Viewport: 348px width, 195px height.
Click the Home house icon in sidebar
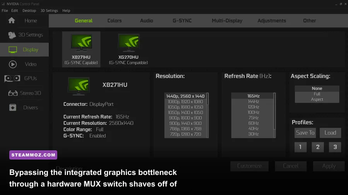coord(12,20)
